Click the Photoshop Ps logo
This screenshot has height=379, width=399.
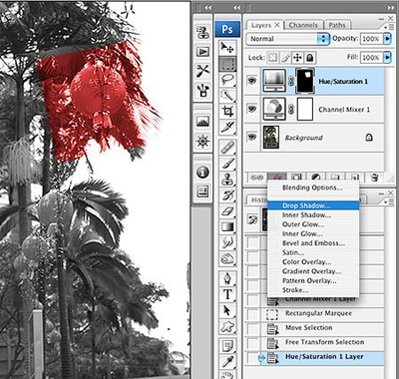[227, 29]
